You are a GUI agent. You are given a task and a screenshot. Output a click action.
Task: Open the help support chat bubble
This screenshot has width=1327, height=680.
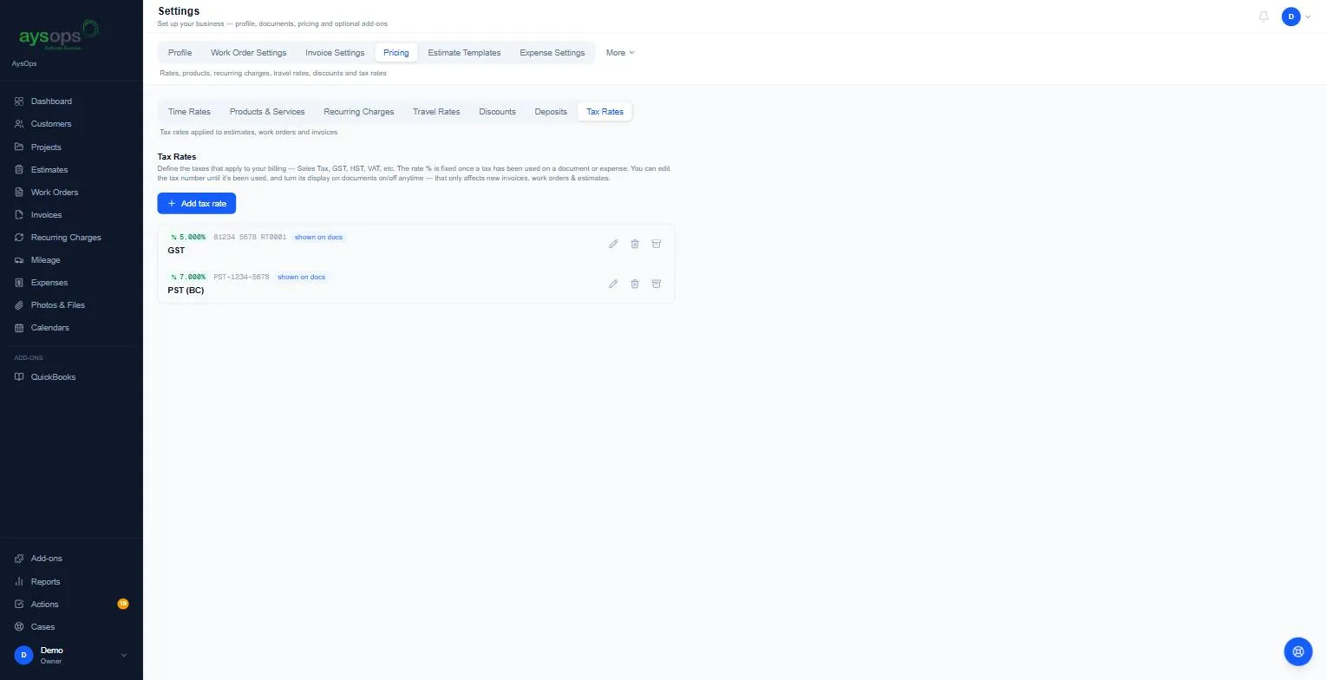click(x=1298, y=651)
